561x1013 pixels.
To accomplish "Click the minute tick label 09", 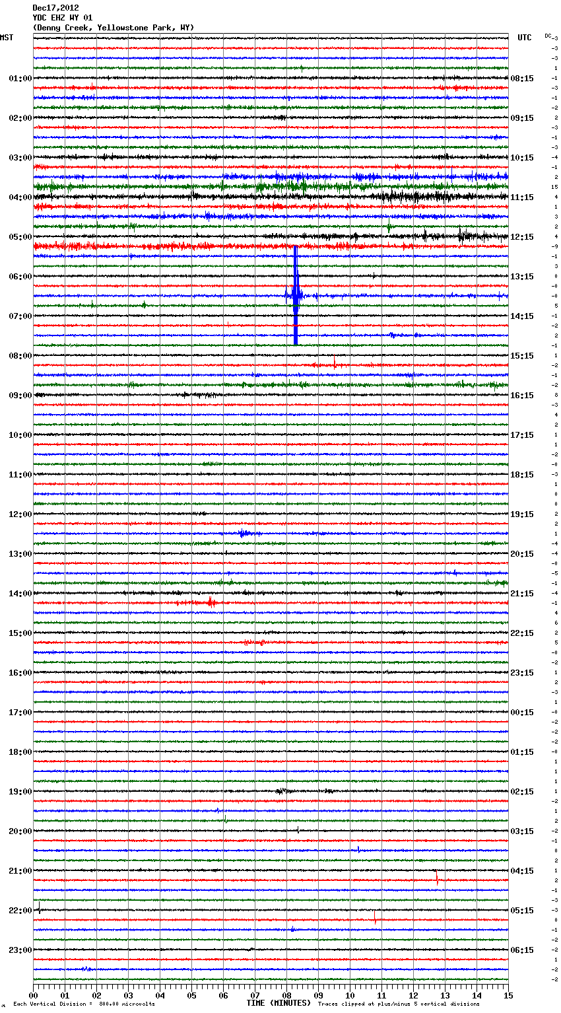I will coord(318,995).
